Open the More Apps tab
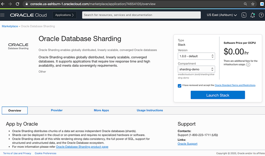This screenshot has height=156, width=265. click(x=101, y=110)
